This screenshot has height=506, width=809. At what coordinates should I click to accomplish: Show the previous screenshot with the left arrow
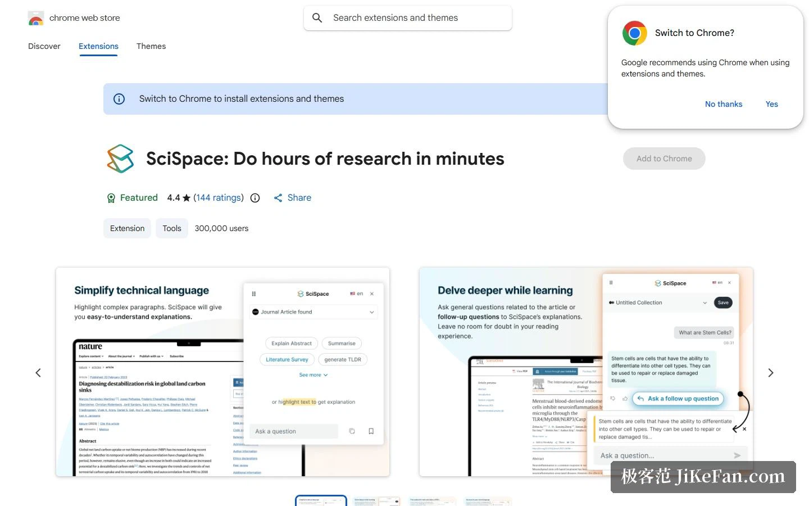click(x=38, y=373)
